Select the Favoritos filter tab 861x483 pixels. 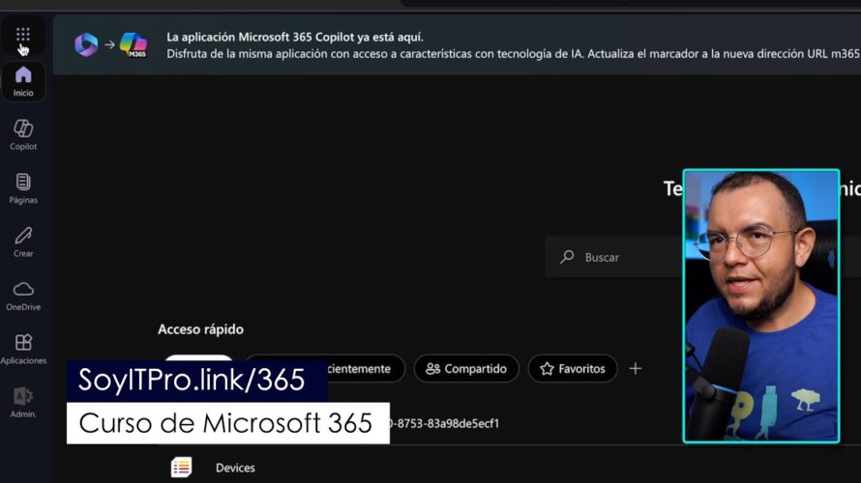[572, 369]
